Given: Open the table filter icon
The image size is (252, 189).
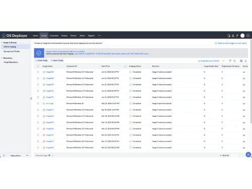Looking at the screenshot, I should (x=230, y=61).
